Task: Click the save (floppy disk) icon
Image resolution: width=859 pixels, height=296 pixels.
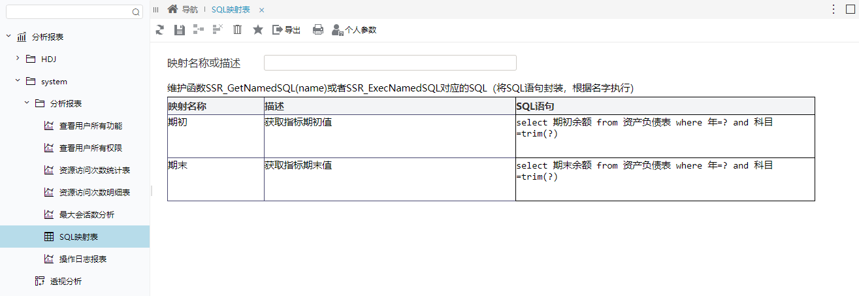Action: 180,29
